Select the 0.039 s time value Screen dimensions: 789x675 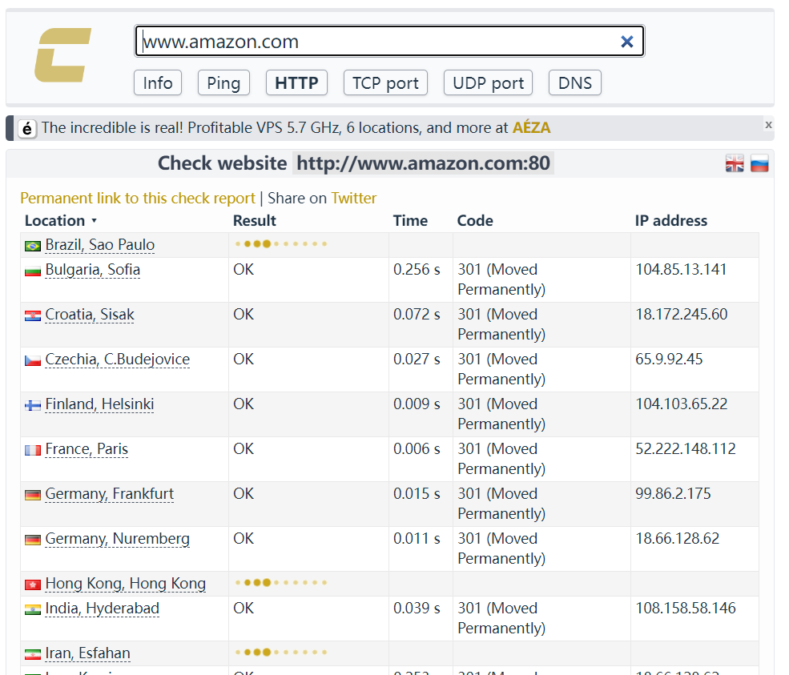[x=417, y=608]
